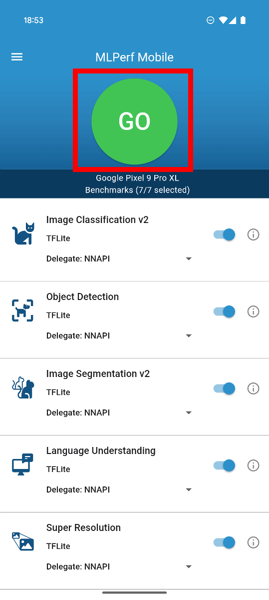Viewport: 269px width, 600px height.
Task: Open the Object Detection Delegate NNAPI dropdown
Action: [x=119, y=336]
